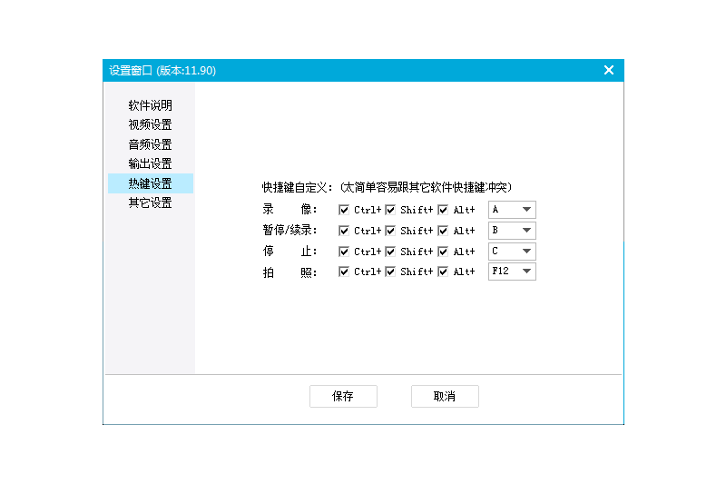
Task: Toggle Shift checkbox for 拍照 hotkey
Action: 390,272
